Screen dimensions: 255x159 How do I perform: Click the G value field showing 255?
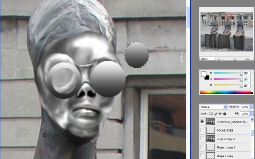point(246,79)
